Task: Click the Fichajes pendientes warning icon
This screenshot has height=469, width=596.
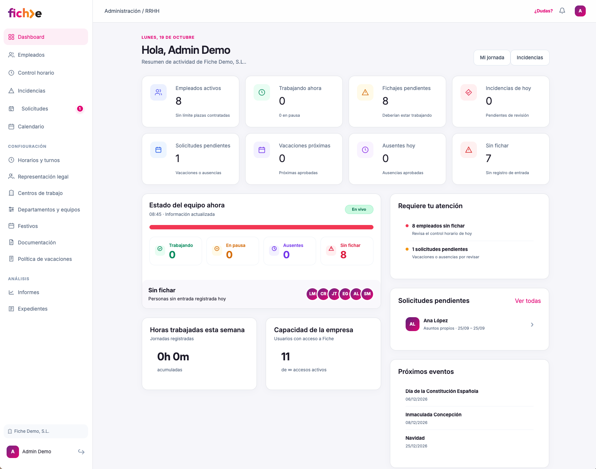Action: pyautogui.click(x=365, y=93)
